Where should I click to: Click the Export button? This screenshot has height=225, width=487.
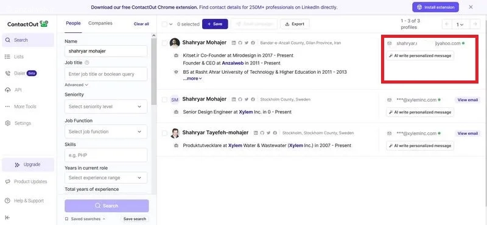pos(295,24)
